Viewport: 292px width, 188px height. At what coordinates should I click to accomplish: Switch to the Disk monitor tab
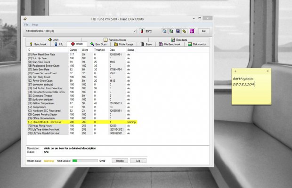pyautogui.click(x=197, y=44)
